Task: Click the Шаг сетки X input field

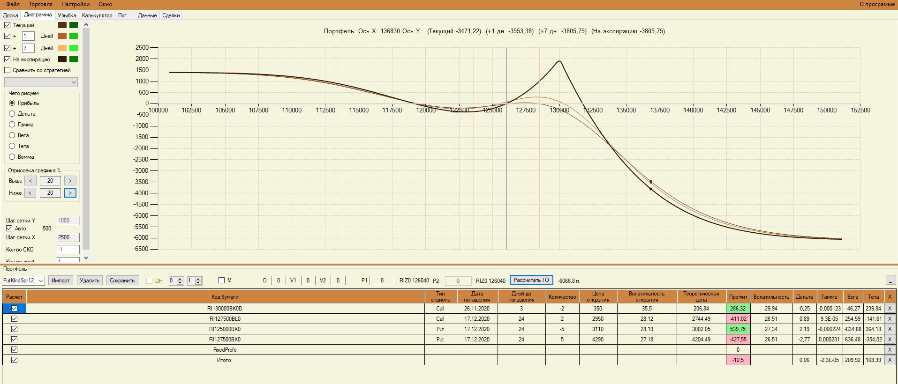Action: [x=68, y=237]
